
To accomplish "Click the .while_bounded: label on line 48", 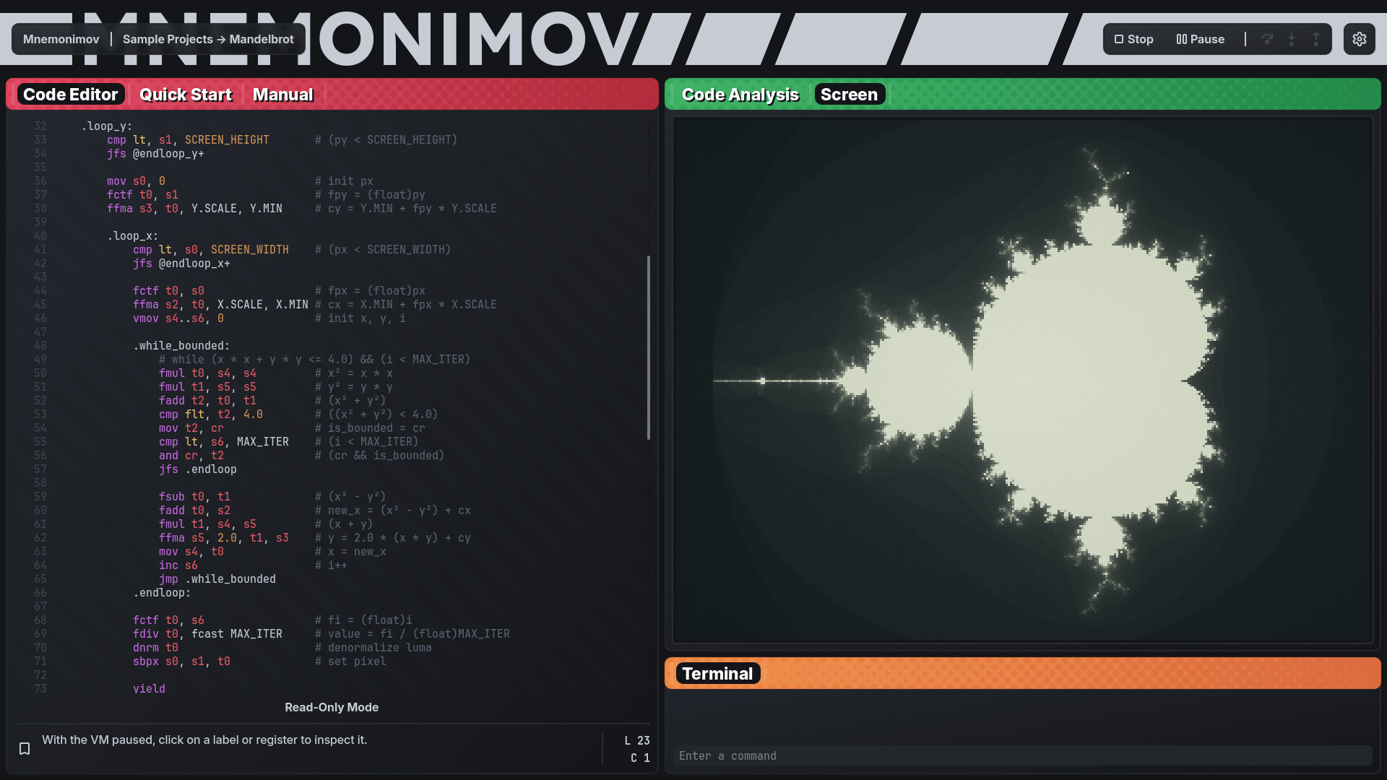I will pos(181,346).
